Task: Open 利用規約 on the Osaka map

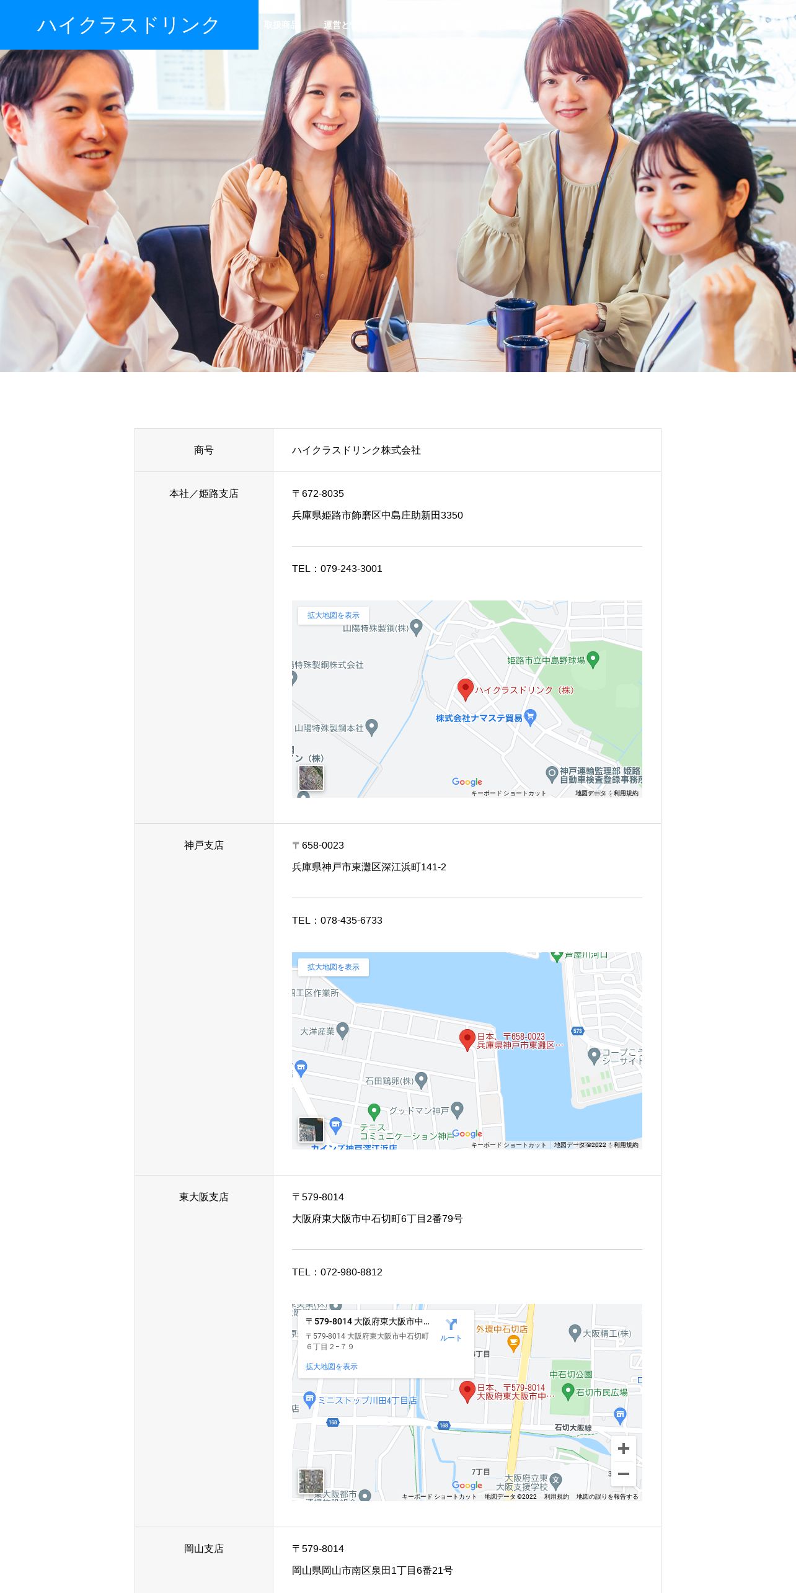Action: point(557,1496)
